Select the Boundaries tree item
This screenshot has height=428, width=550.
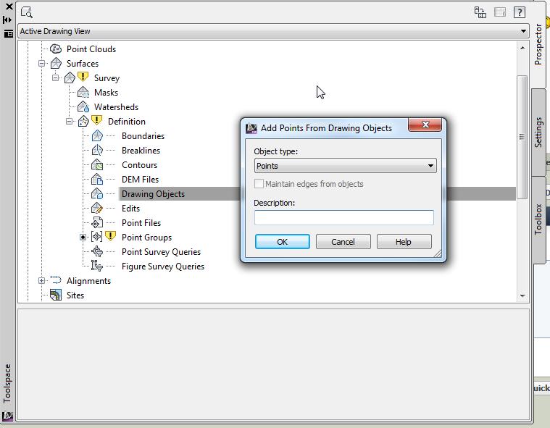point(143,136)
